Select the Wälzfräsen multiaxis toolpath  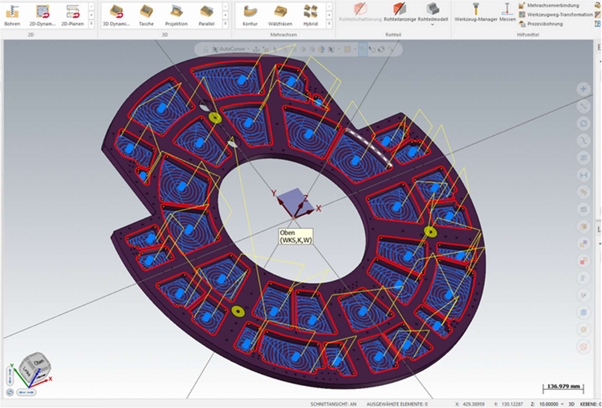[280, 15]
